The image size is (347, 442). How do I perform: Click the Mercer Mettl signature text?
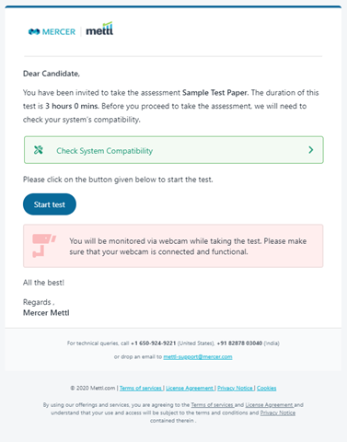pyautogui.click(x=46, y=313)
